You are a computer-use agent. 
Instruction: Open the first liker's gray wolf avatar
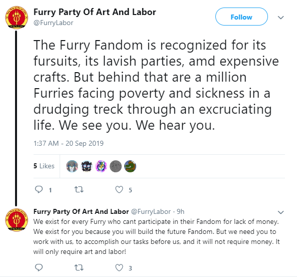tap(72, 166)
